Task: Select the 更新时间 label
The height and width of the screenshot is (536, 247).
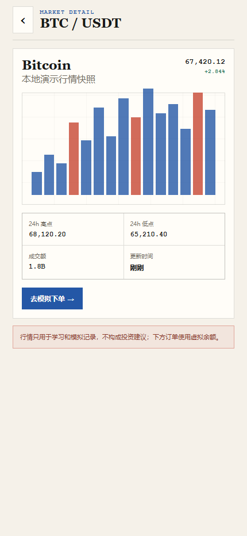Action: pos(141,256)
